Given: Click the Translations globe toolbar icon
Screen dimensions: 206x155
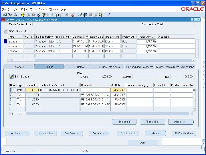Looking at the screenshot, I should point(90,15).
